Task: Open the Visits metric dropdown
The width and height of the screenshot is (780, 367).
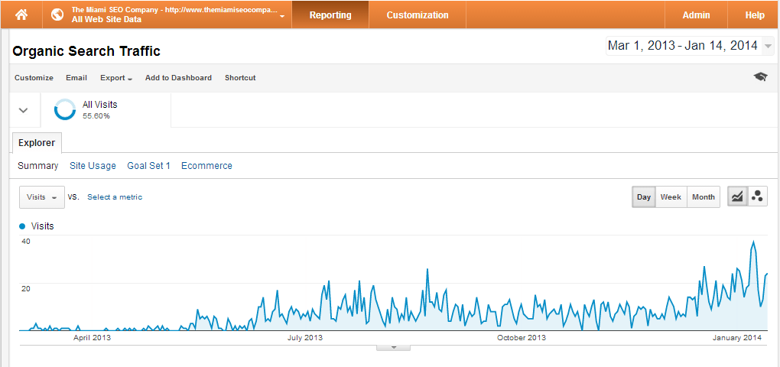Action: pyautogui.click(x=42, y=196)
